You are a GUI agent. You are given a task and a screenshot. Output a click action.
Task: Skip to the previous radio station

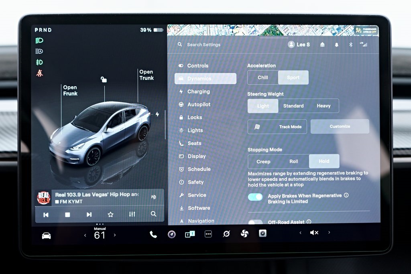(46, 215)
